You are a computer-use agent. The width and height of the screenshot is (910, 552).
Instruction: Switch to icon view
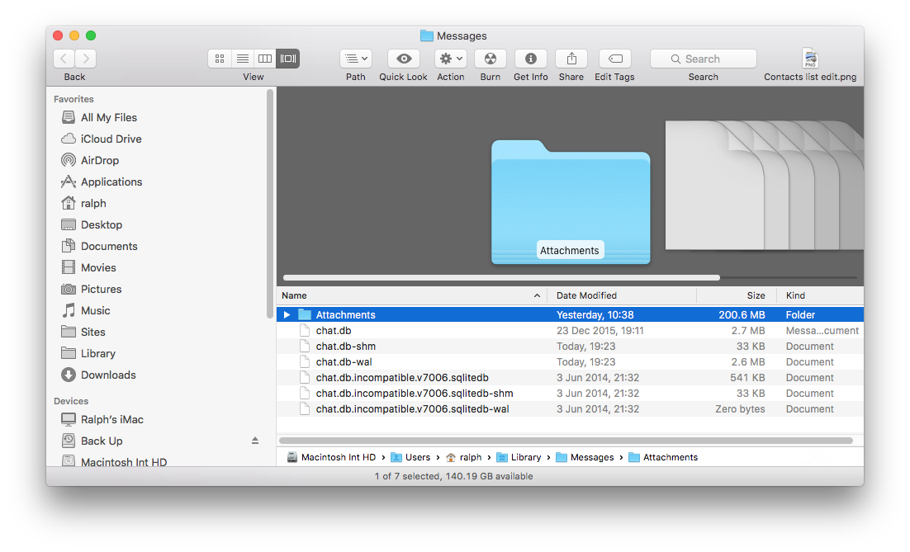220,59
